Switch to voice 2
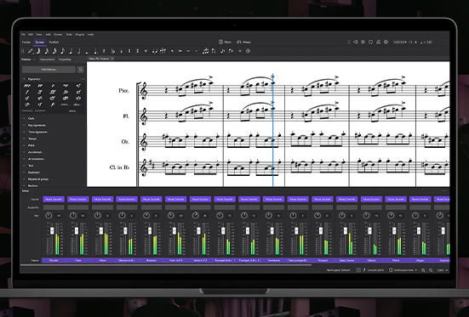This screenshot has width=469, height=317. [231, 51]
